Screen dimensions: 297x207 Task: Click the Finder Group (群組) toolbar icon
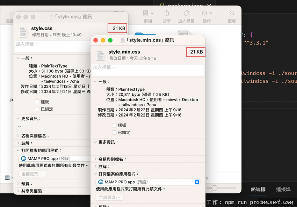(x=145, y=13)
